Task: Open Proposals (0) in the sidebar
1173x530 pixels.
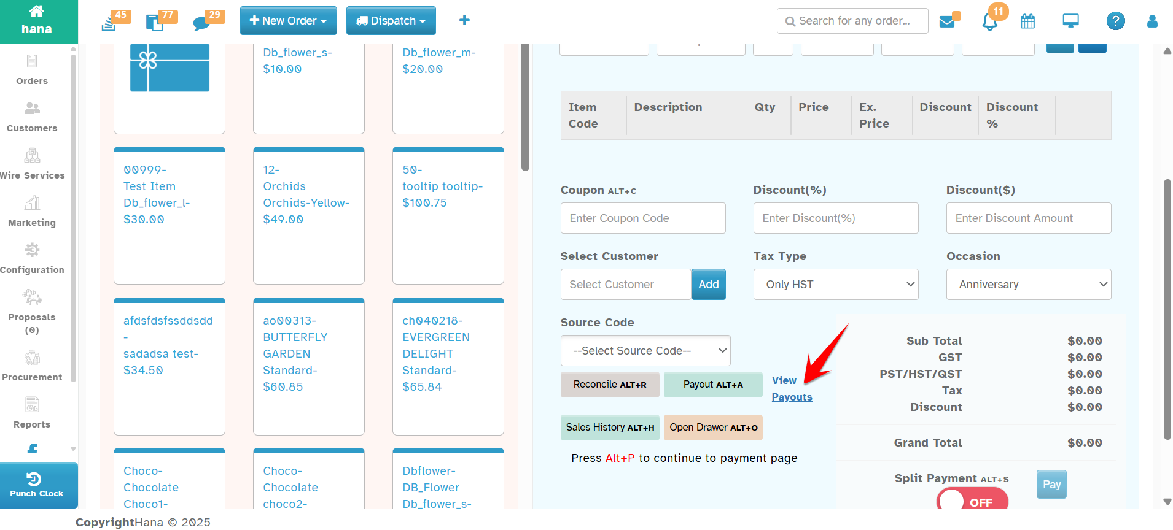Action: (32, 312)
